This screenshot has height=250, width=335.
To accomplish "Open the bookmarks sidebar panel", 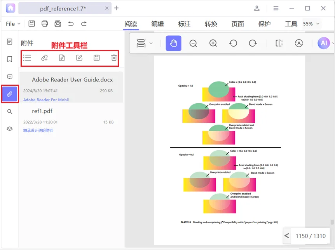I will coord(10,59).
